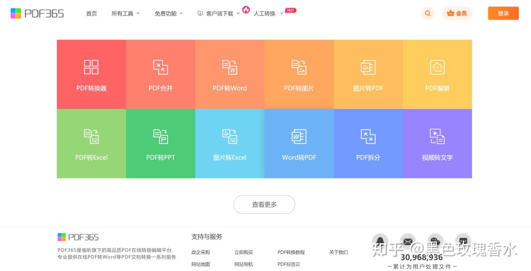Click the 支持与服务 footer heading

pyautogui.click(x=207, y=237)
